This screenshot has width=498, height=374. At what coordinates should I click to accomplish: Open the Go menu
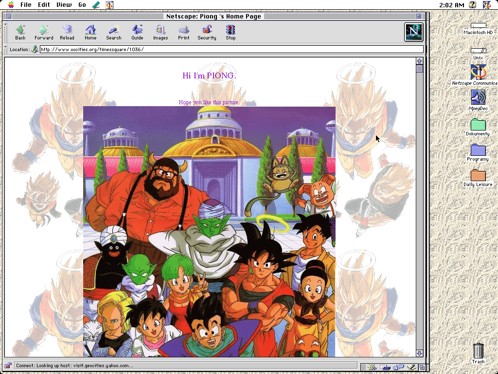click(x=82, y=5)
